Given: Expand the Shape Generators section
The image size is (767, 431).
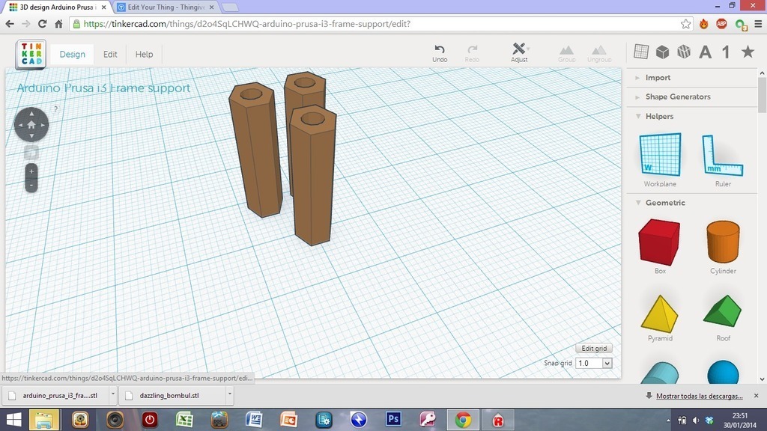Looking at the screenshot, I should [677, 97].
